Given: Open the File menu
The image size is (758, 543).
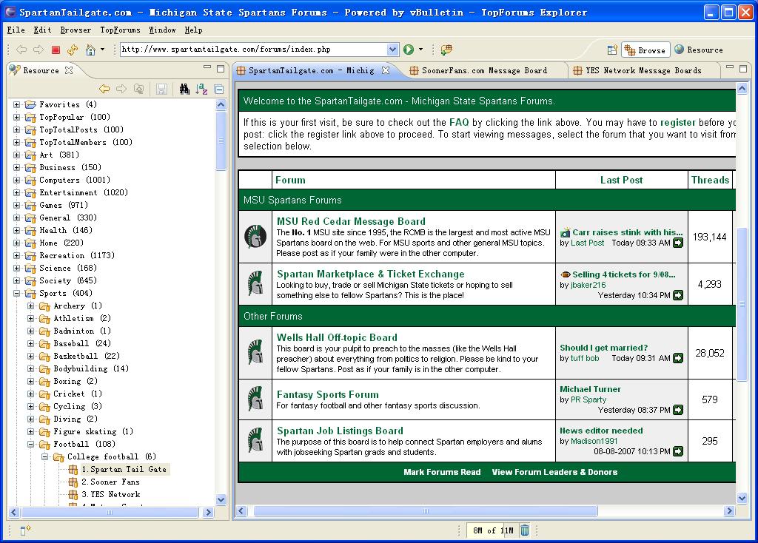Looking at the screenshot, I should [16, 30].
